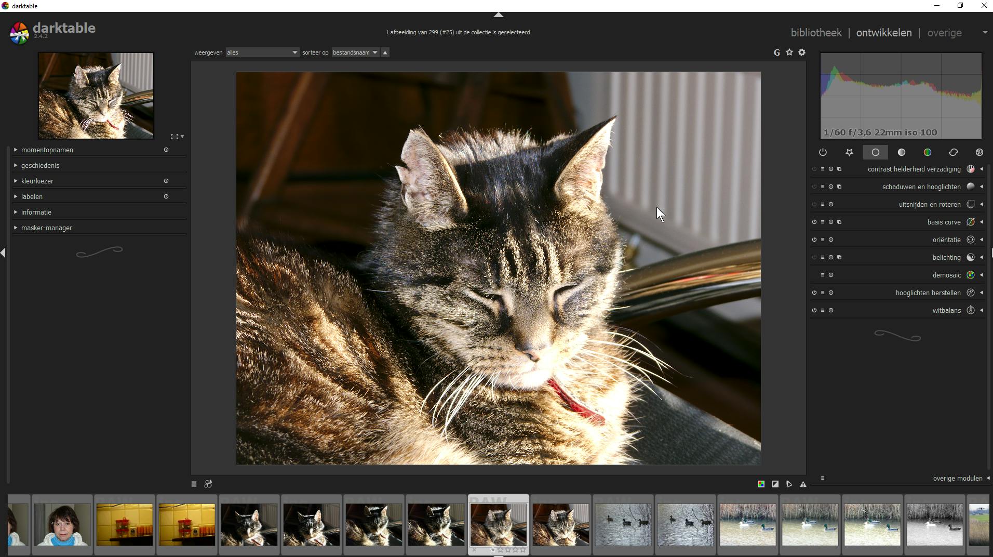Show the color modules group
Viewport: 993px width, 557px height.
[x=927, y=152]
